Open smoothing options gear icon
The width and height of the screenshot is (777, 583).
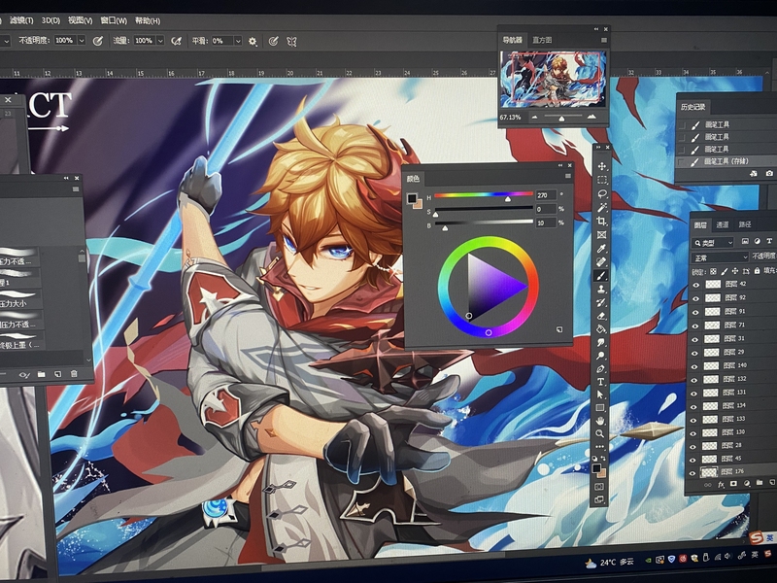point(253,41)
